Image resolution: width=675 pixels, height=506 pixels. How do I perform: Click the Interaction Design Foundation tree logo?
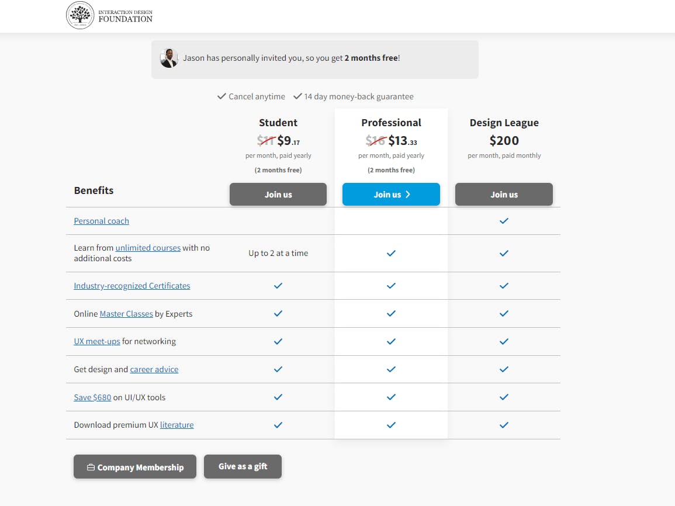(80, 15)
